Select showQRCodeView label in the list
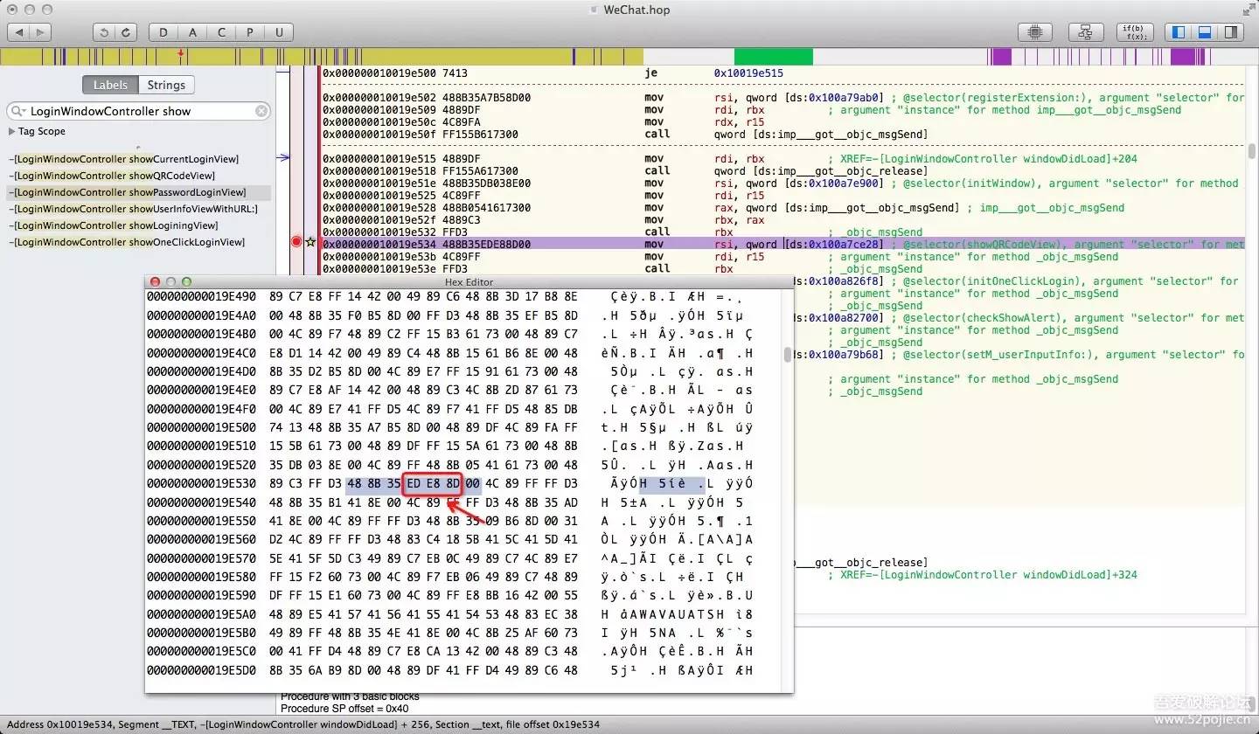Viewport: 1259px width, 734px height. click(114, 176)
